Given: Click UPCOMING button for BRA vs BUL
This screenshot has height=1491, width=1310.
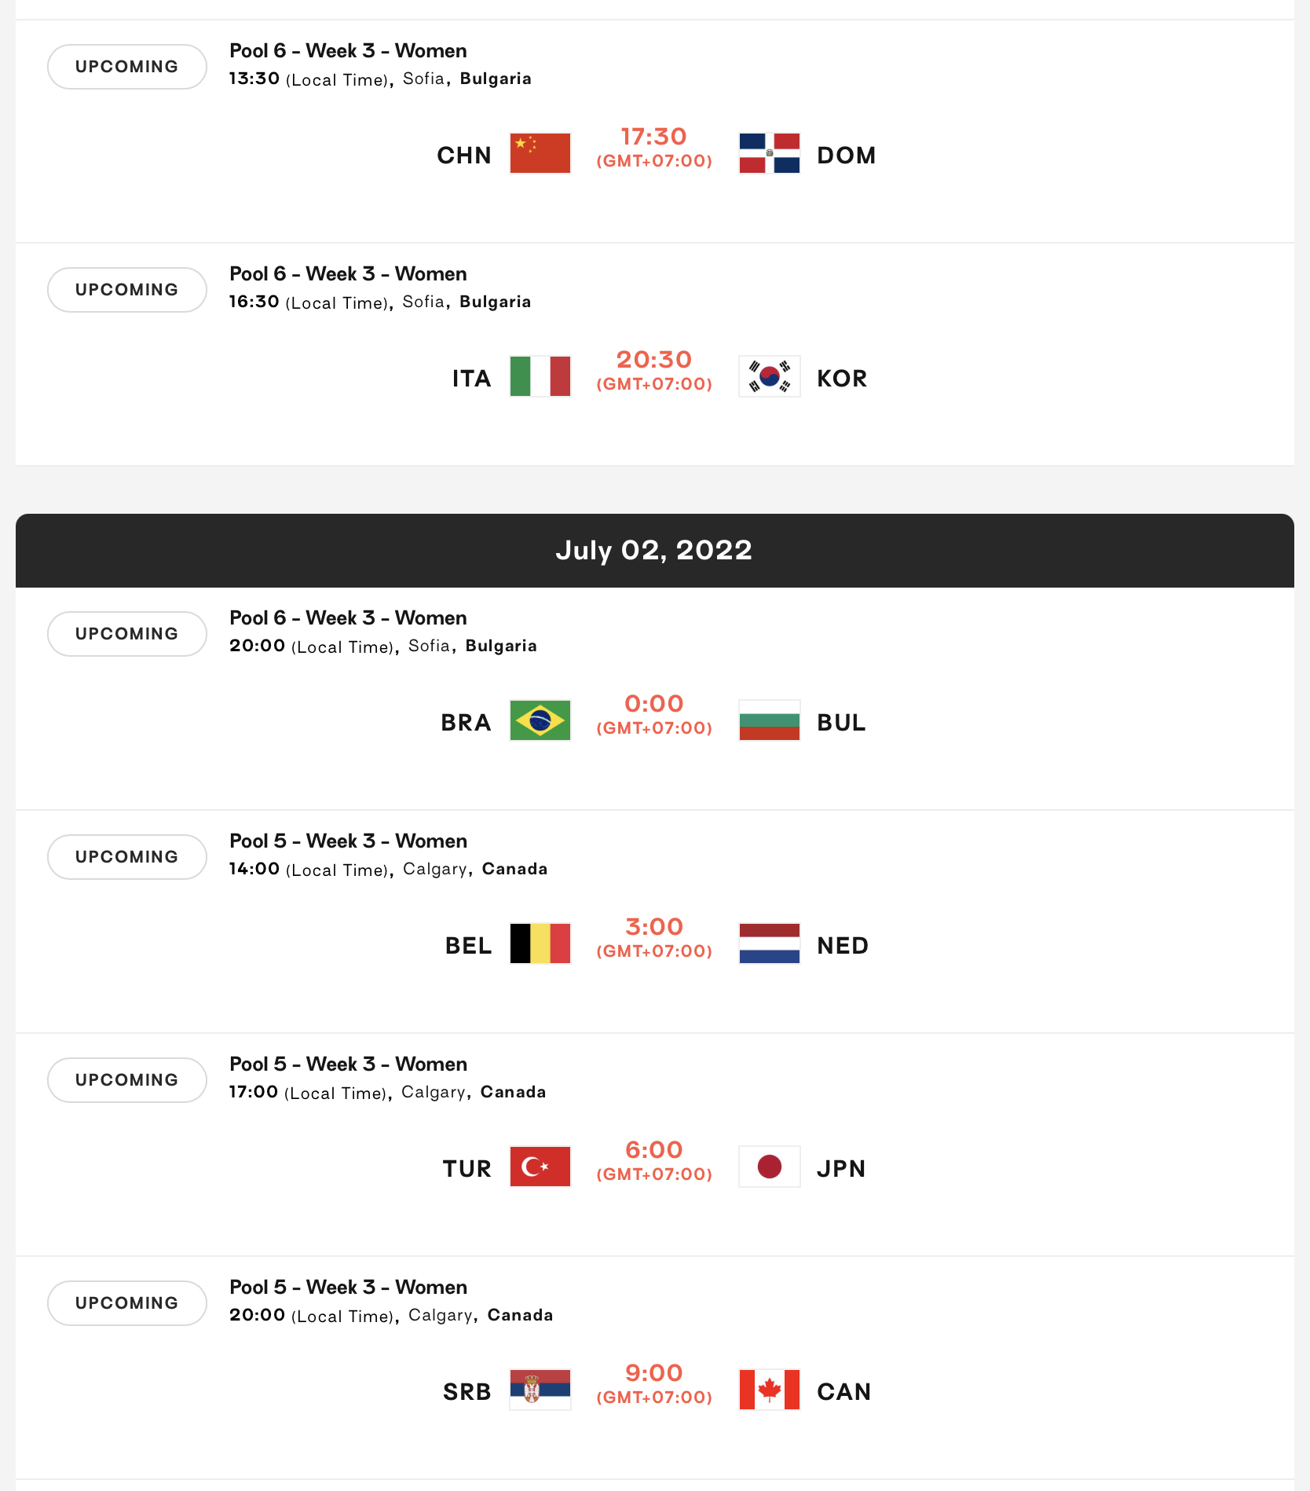Looking at the screenshot, I should (x=127, y=634).
